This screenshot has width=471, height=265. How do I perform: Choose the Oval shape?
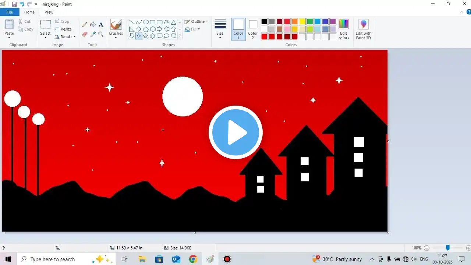coord(146,22)
